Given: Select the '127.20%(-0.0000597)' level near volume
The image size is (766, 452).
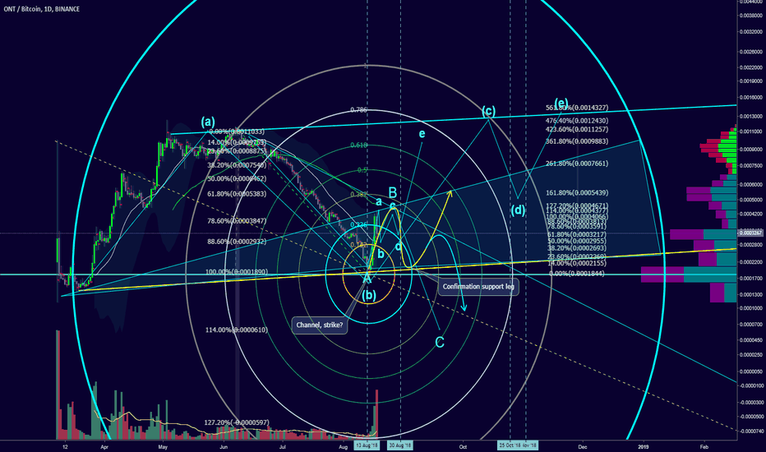Looking at the screenshot, I should 237,422.
